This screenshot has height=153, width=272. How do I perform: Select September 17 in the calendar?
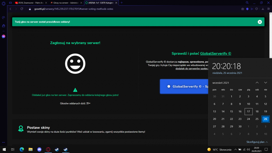pos(248,111)
